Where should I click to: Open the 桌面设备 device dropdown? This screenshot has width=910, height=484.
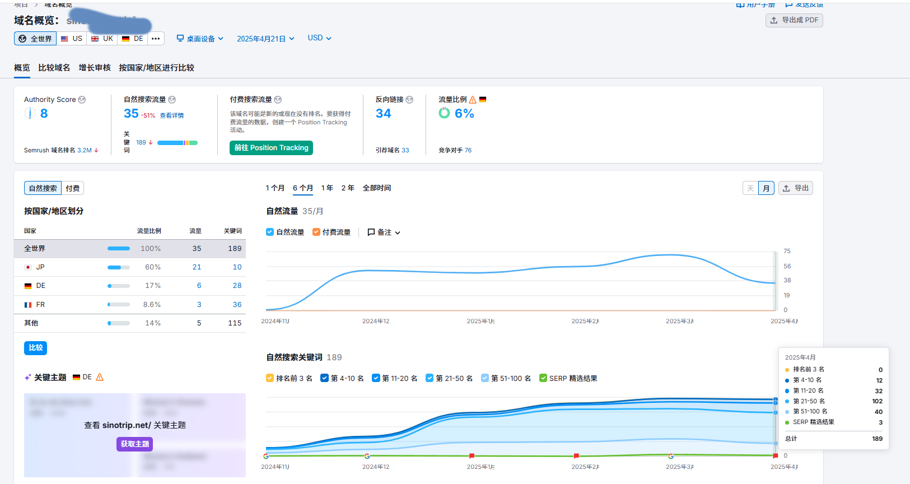click(x=200, y=39)
